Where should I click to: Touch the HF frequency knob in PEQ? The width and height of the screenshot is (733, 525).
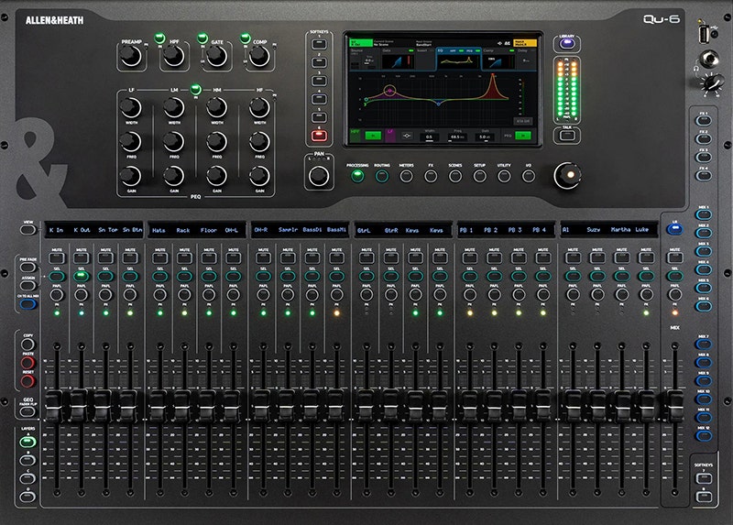point(259,142)
